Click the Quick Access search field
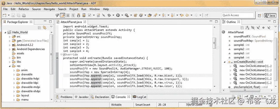280x109 pixels. point(238,15)
